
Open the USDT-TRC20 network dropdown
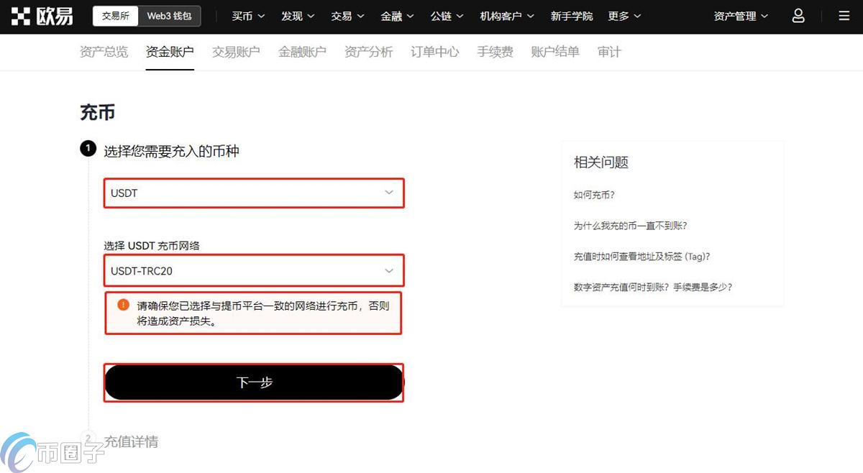coord(253,271)
